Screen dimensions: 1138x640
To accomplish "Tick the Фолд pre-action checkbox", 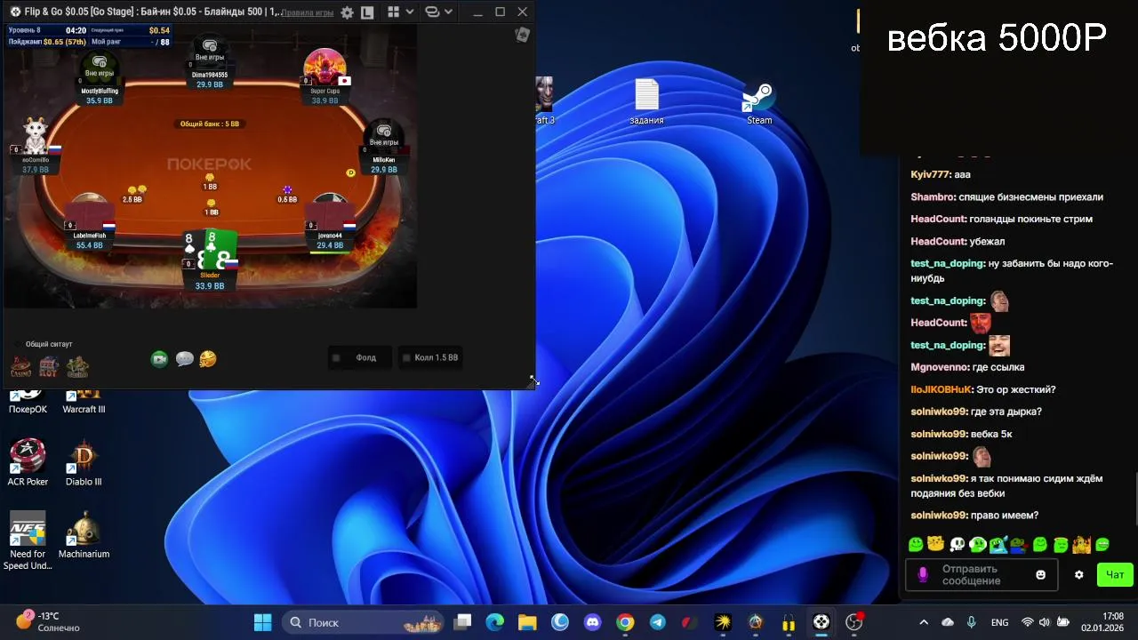I will click(x=336, y=357).
